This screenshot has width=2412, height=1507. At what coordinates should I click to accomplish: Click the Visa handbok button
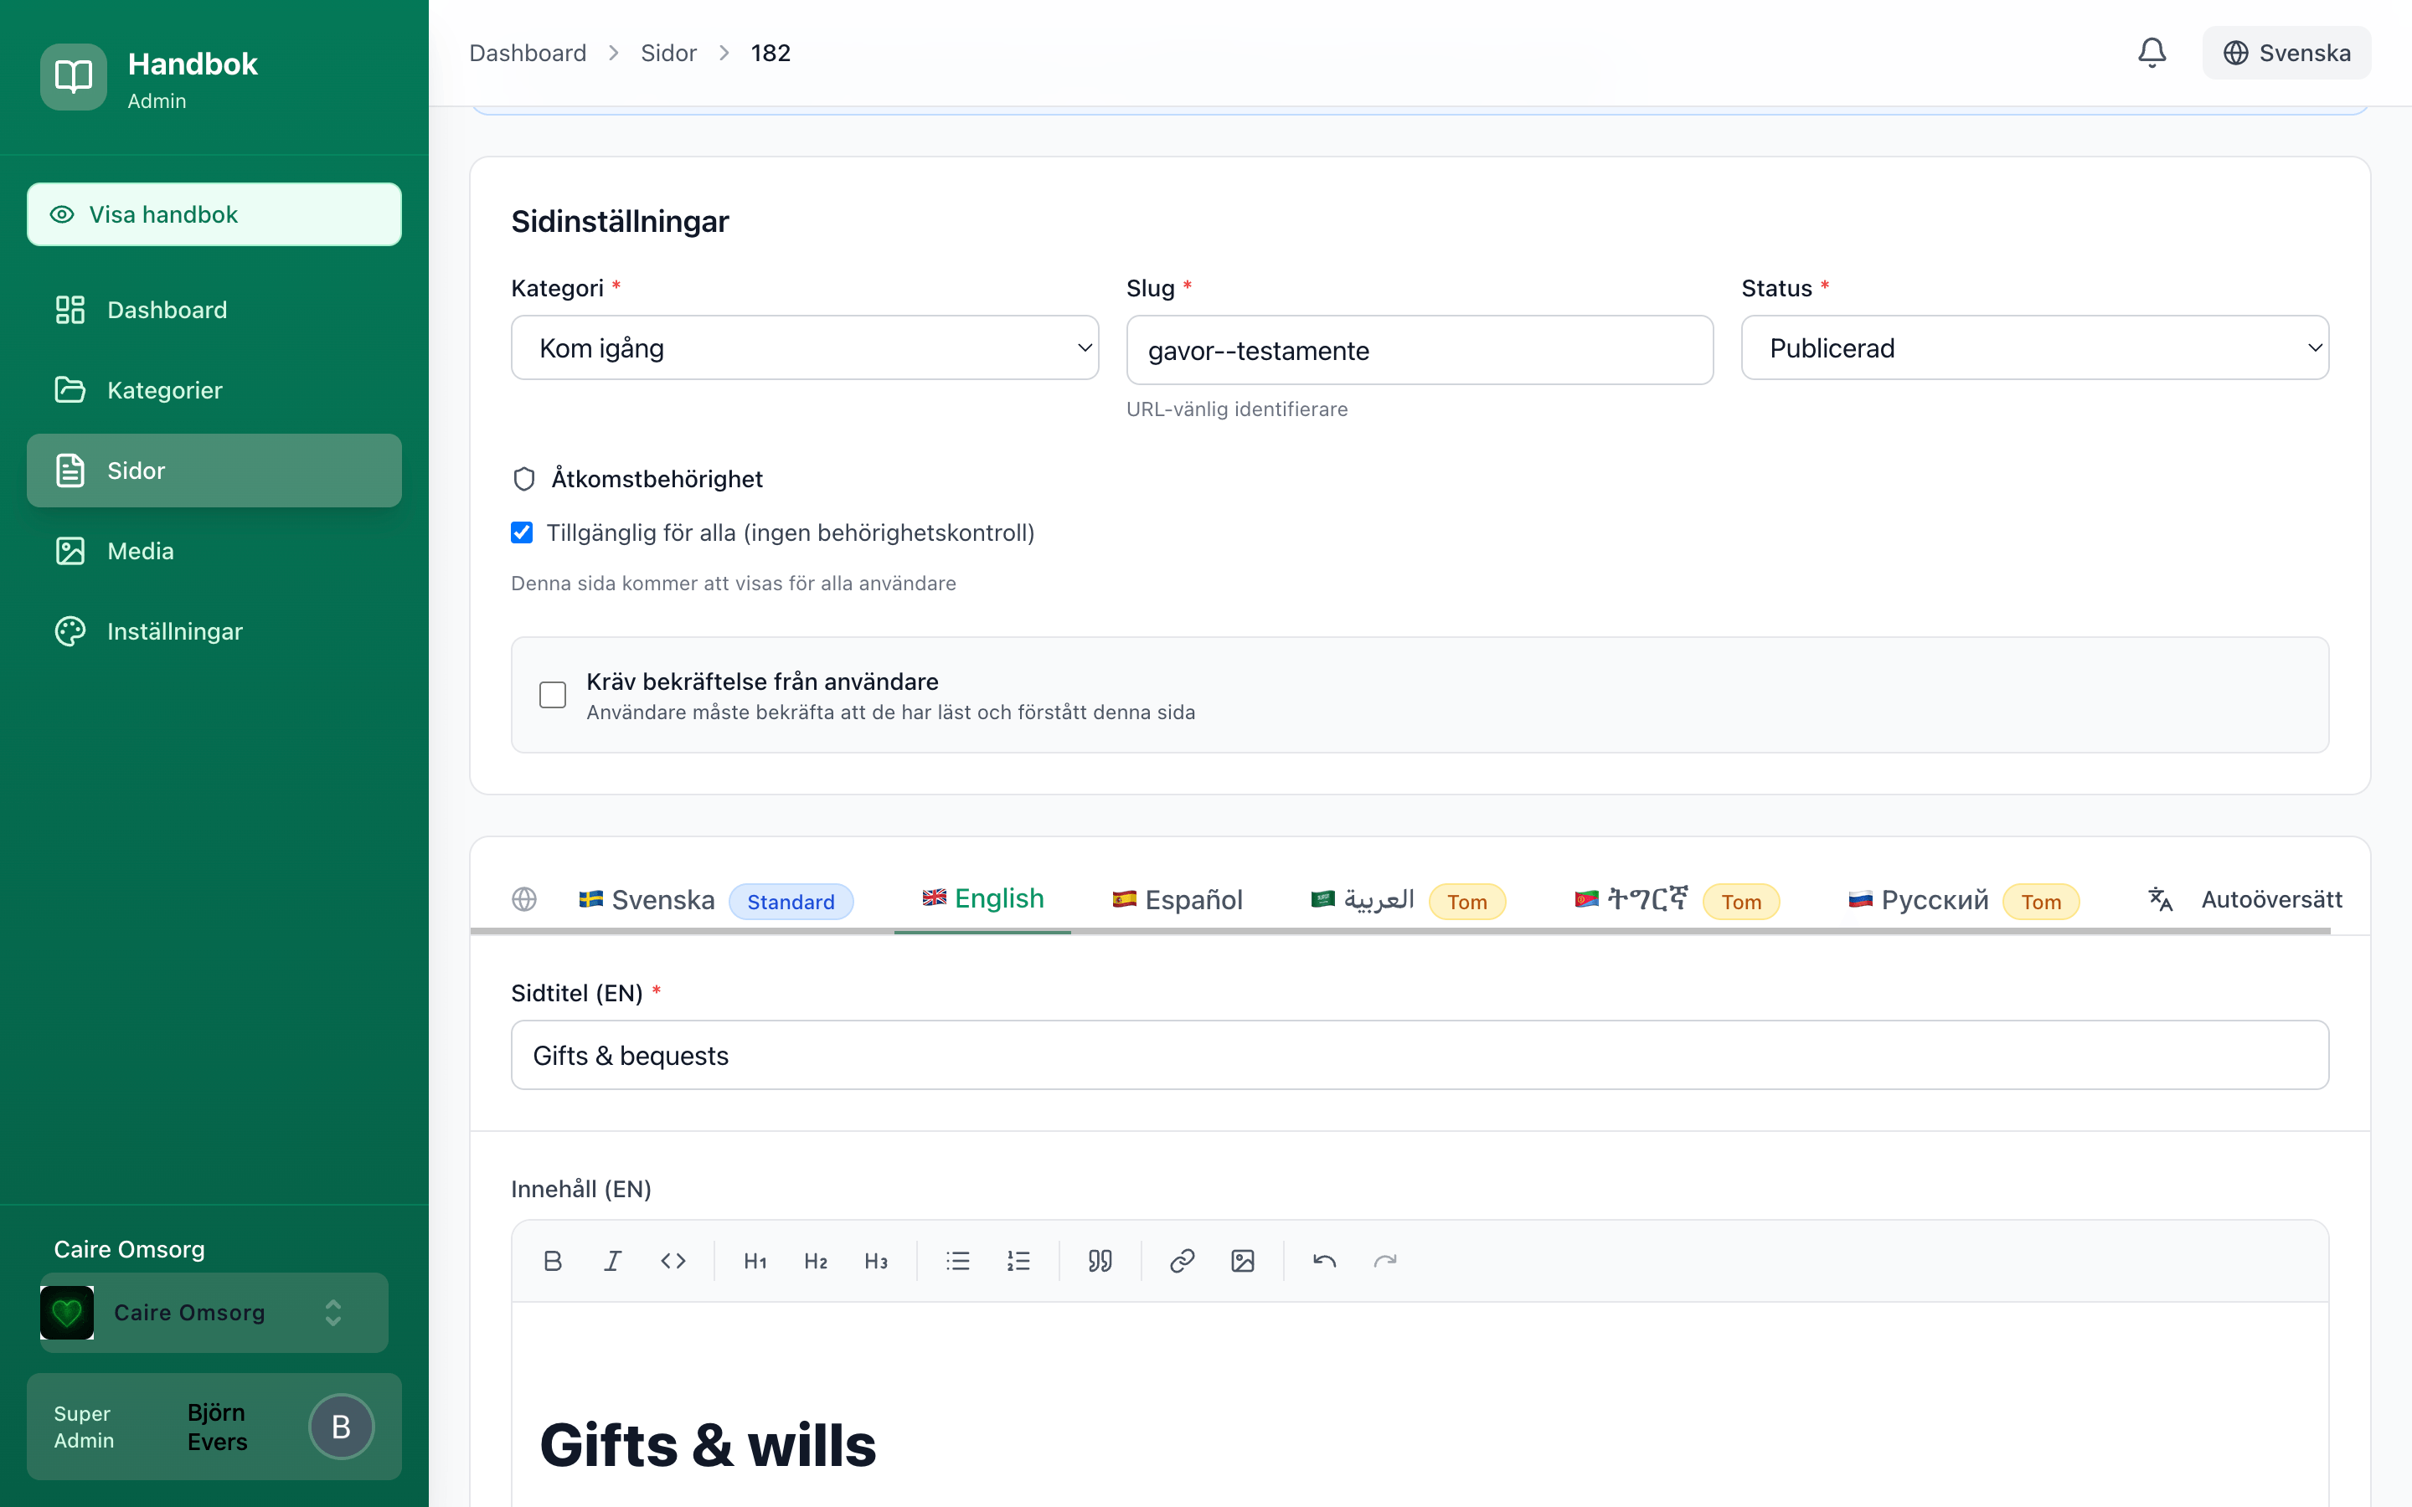214,214
